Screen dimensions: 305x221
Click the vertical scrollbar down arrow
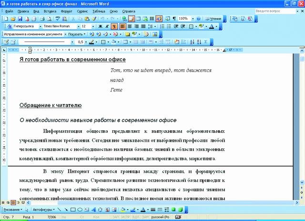click(302, 183)
